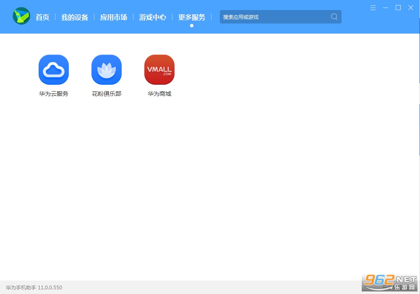The width and height of the screenshot is (420, 294).
Task: Click the 华为商城 text label
Action: tap(159, 94)
